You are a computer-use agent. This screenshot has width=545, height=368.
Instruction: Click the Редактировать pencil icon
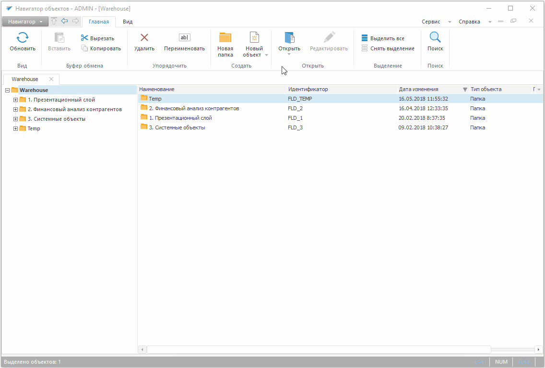coord(329,37)
